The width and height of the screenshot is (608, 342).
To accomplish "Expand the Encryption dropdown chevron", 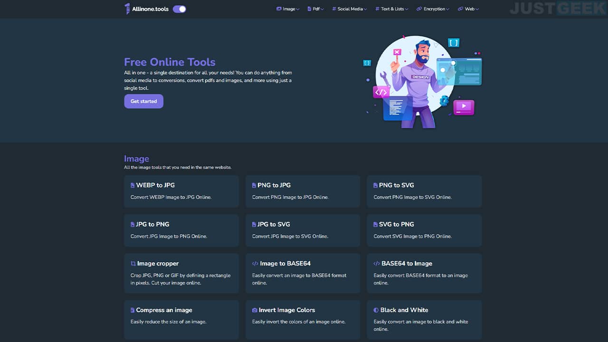I will pyautogui.click(x=448, y=9).
